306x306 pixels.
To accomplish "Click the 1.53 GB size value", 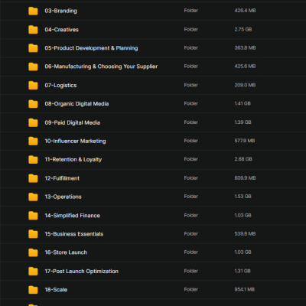I will [243, 197].
